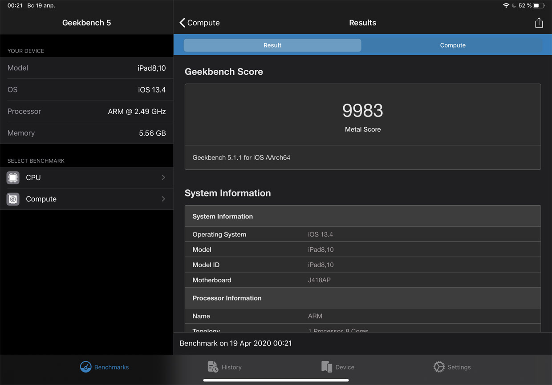Open the CPU benchmark chip icon
This screenshot has width=552, height=385.
point(13,177)
